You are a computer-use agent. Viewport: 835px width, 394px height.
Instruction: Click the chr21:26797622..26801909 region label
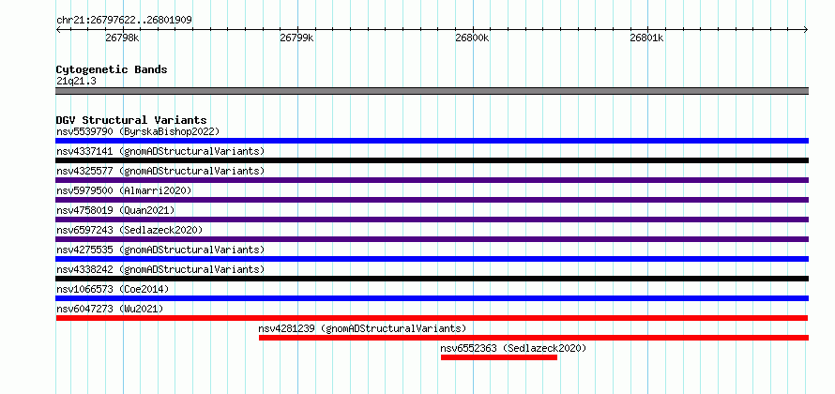click(124, 21)
